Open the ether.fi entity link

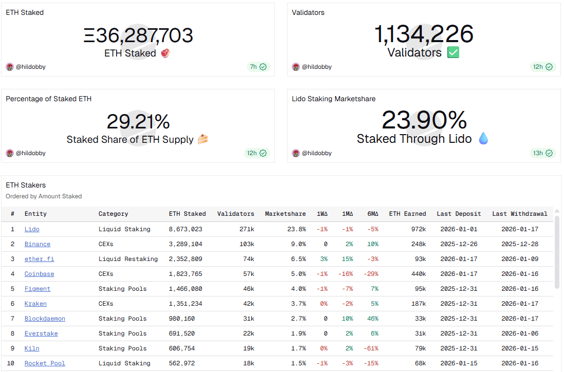point(39,259)
